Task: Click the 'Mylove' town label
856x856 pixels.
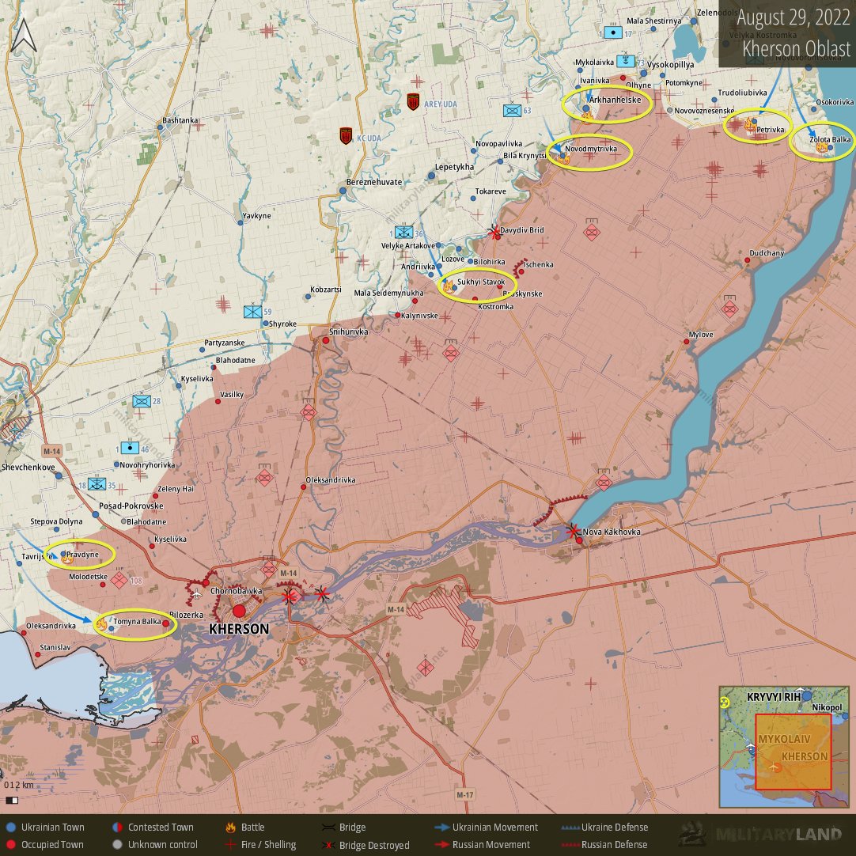Action: 701,335
